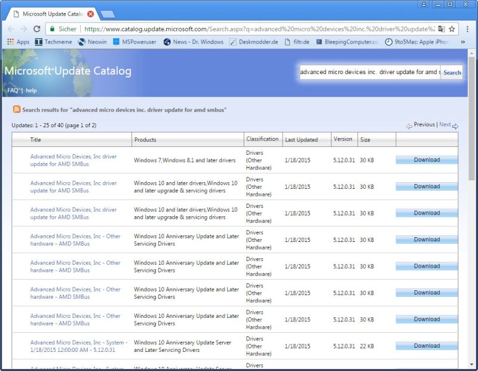The image size is (478, 371).
Task: Select the Microsoft Update Catalog tab
Action: coord(53,14)
